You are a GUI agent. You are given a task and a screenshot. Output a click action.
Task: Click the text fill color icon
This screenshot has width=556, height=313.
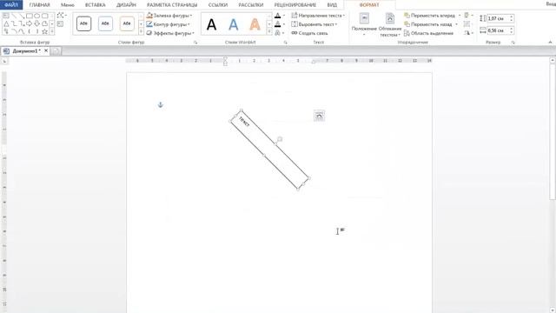click(x=278, y=16)
